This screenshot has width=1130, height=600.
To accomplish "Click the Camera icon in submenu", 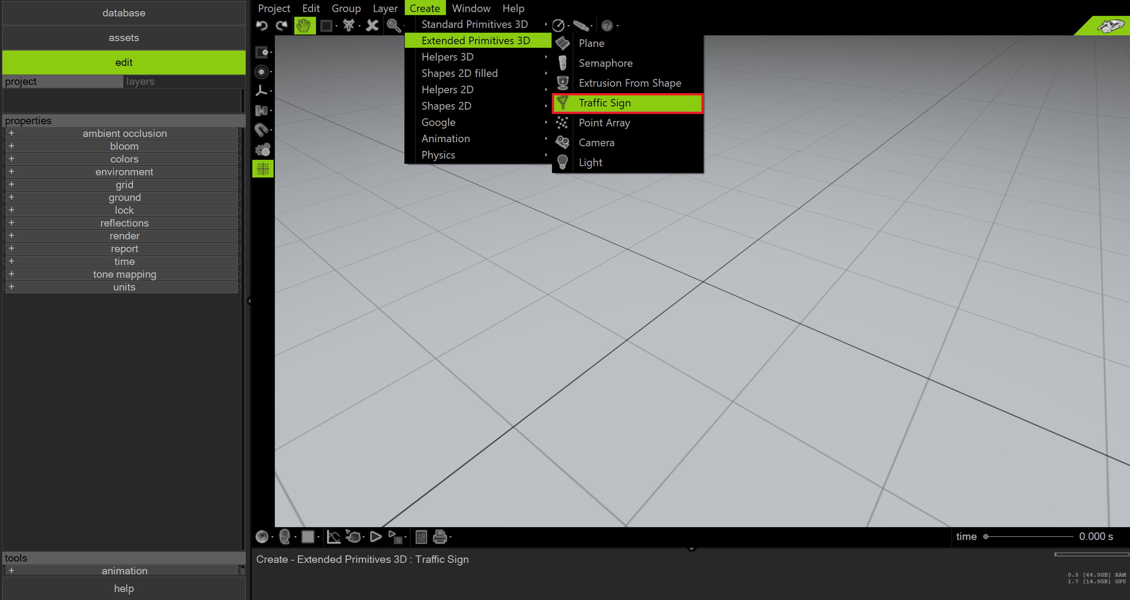I will (x=562, y=143).
